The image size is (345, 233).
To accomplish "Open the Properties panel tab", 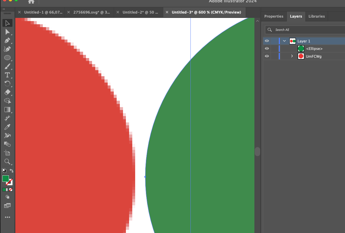I will point(274,16).
